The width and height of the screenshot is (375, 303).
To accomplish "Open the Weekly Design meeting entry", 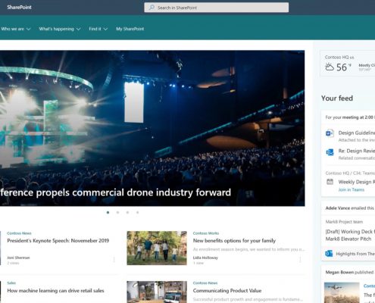I will click(x=357, y=182).
